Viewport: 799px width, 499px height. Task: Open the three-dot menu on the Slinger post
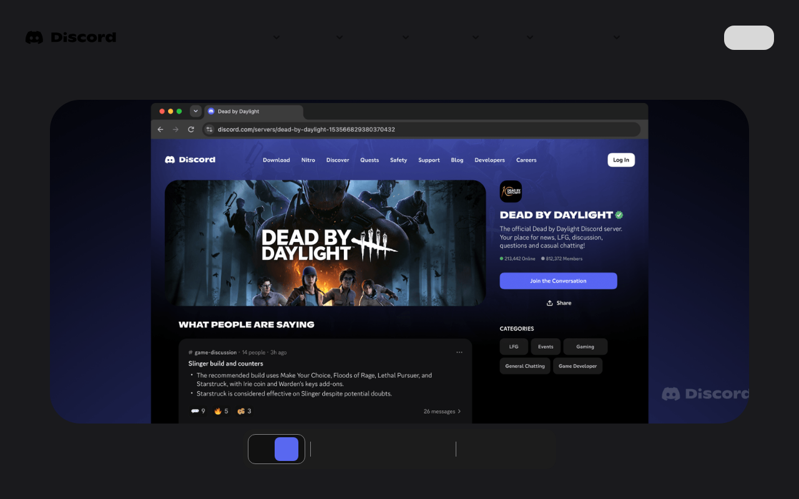coord(459,352)
